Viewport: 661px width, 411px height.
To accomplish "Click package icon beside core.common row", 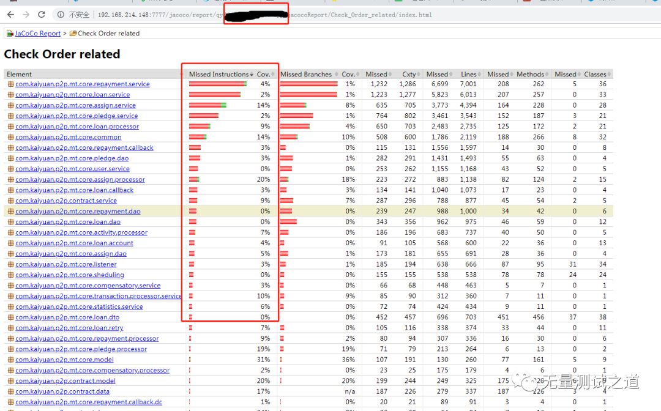I will (10, 138).
